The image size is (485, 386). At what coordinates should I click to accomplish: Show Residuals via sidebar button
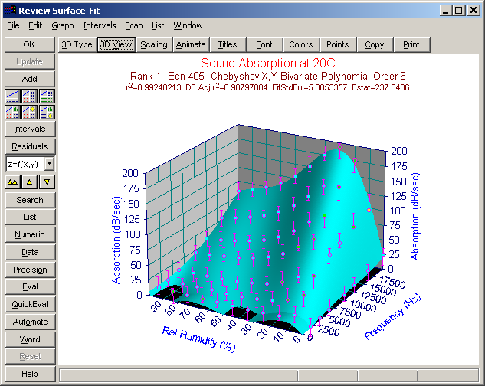pyautogui.click(x=30, y=146)
